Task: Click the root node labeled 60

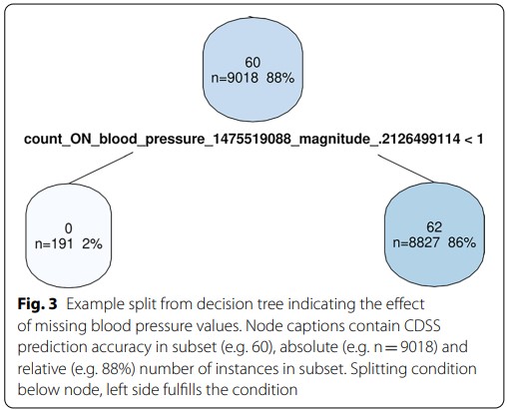Action: point(253,69)
